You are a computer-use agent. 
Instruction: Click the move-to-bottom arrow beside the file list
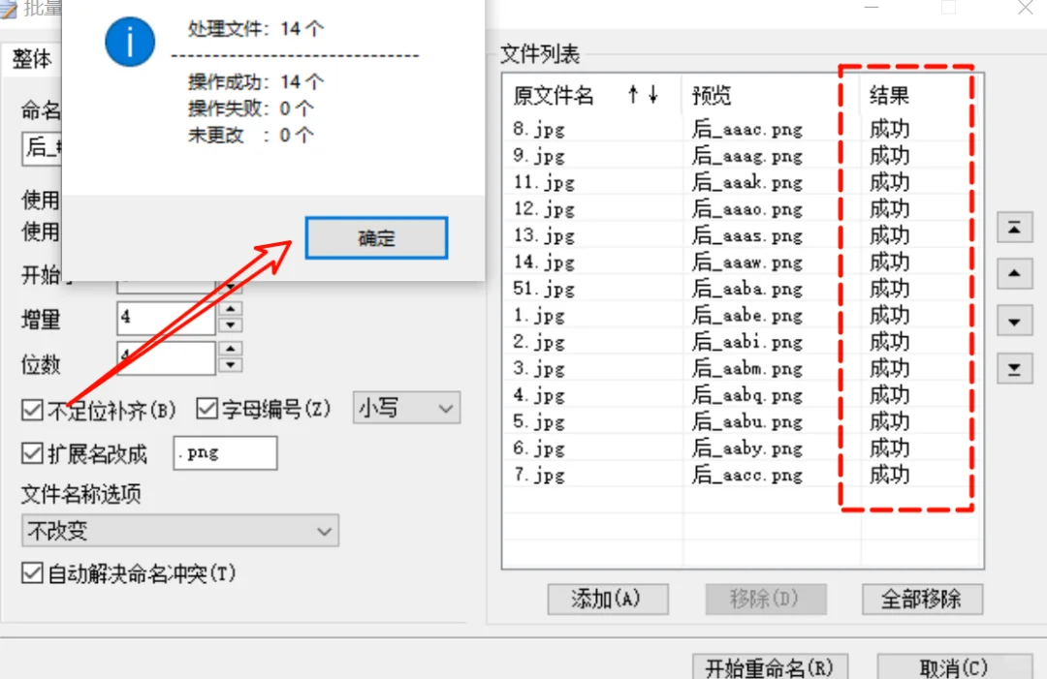[x=1014, y=368]
